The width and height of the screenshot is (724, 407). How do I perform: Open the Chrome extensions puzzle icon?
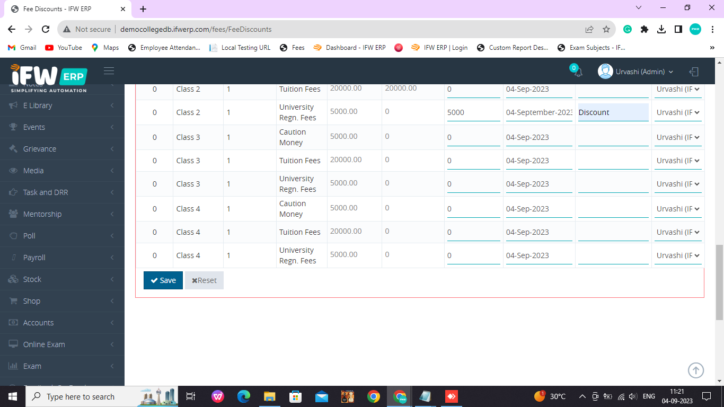pyautogui.click(x=644, y=29)
